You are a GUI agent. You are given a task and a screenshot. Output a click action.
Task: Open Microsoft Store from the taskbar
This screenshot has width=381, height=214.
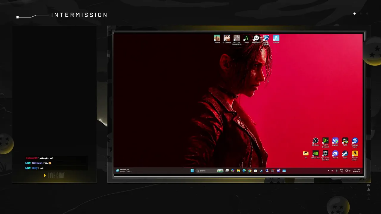[x=255, y=171]
